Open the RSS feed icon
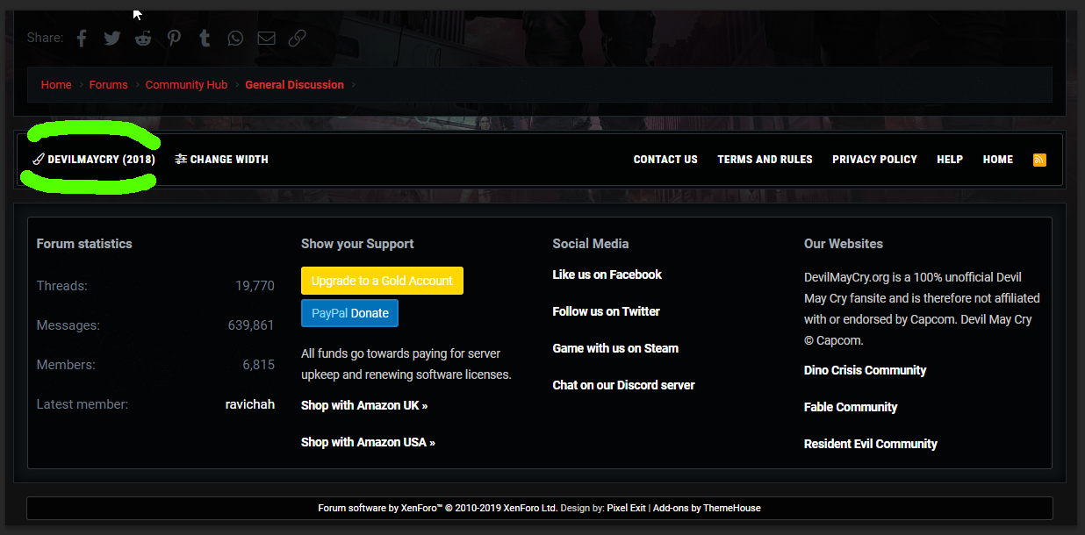Screen dimensions: 1085x535 [1039, 160]
